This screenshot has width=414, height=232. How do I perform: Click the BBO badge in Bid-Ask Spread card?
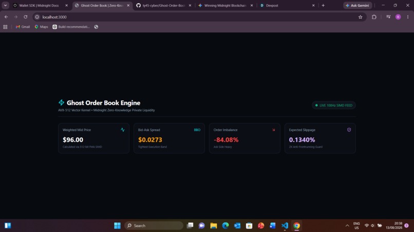coord(197,130)
